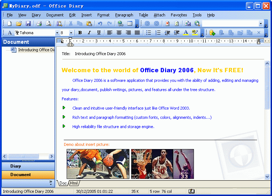Toggle Italic formatting
Viewport: 272px width, 196px height.
click(x=89, y=33)
